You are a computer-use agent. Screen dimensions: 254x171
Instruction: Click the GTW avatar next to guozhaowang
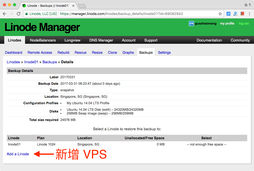(191, 23)
